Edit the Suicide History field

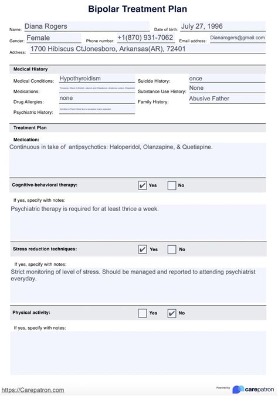tap(227, 79)
